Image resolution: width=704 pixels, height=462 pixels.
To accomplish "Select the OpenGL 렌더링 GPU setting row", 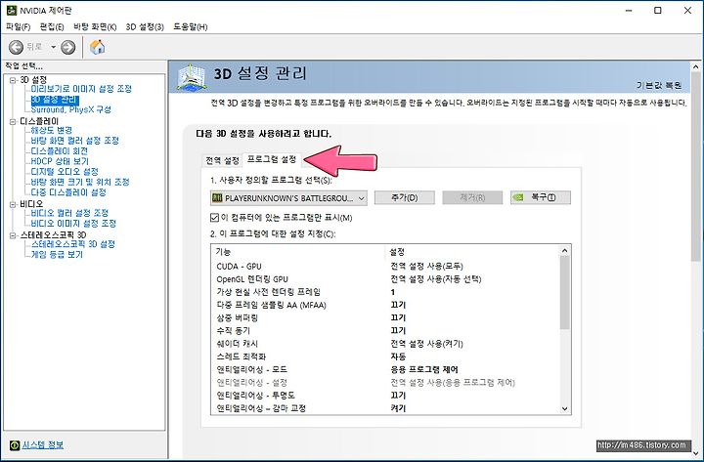I will [385, 279].
